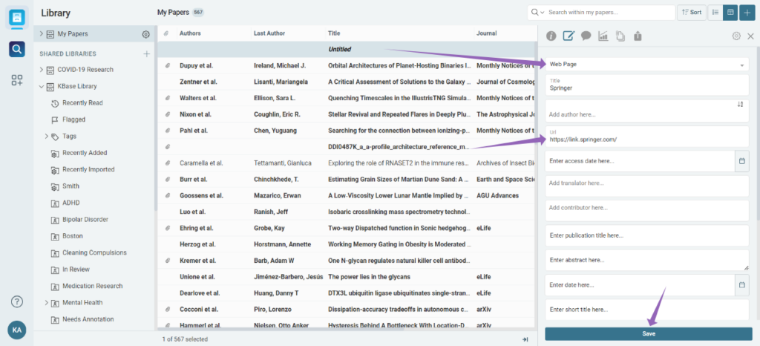
Task: Switch to list view layout
Action: 715,13
